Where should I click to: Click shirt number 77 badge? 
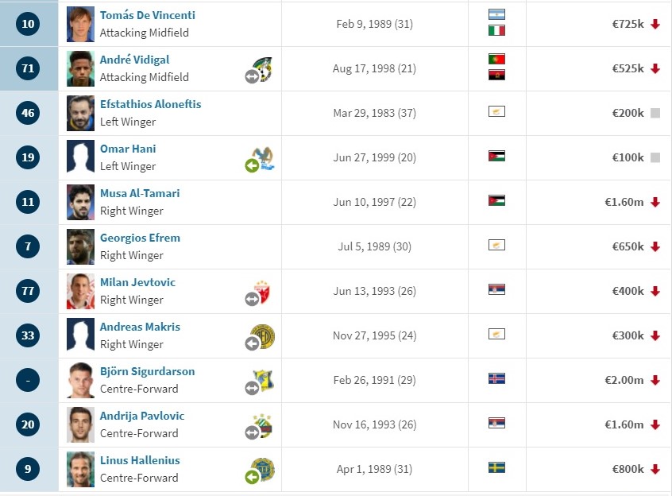[28, 291]
